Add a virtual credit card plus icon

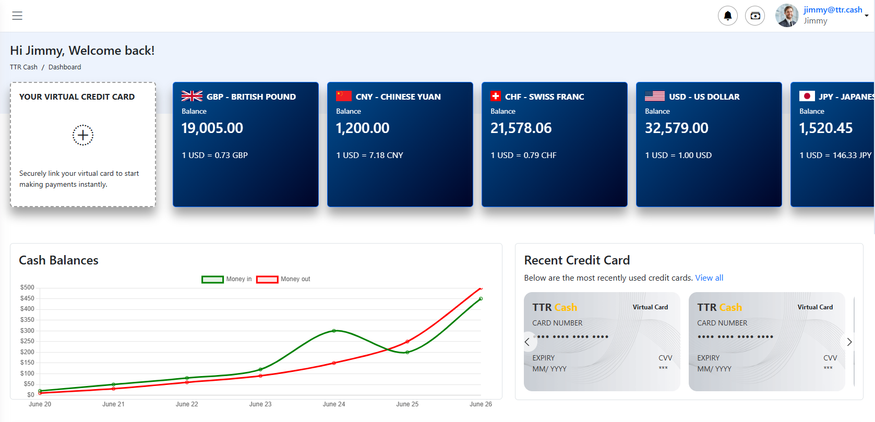[x=83, y=135]
